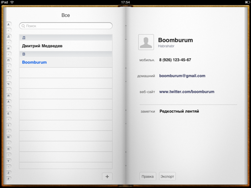The image size is (251, 188).
Task: Tap the Boomburum contact avatar placeholder
Action: (146, 42)
